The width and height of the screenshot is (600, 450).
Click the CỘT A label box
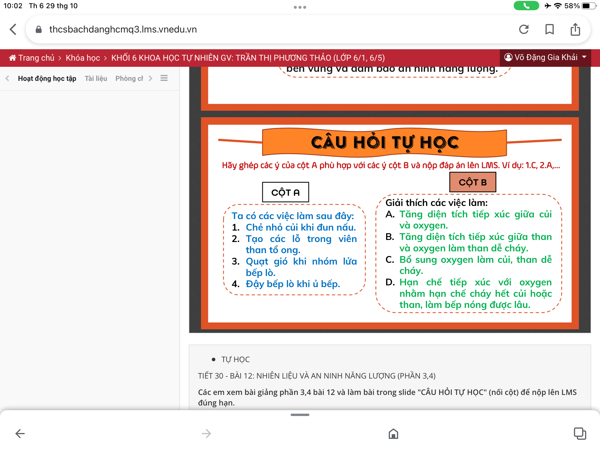tap(285, 192)
